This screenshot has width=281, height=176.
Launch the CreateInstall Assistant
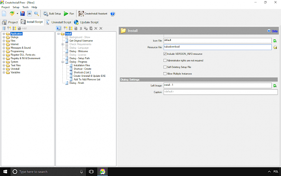tap(93, 14)
